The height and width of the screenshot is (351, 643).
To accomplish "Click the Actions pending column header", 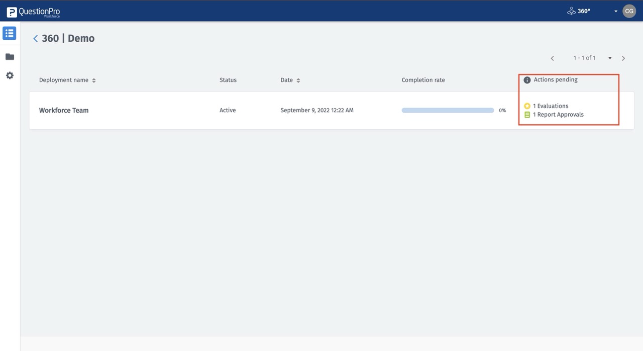I will coord(555,79).
